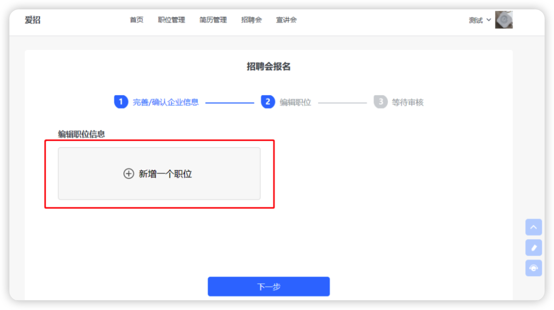The image size is (554, 310).
Task: Open the user avatar thumbnail
Action: coord(504,20)
